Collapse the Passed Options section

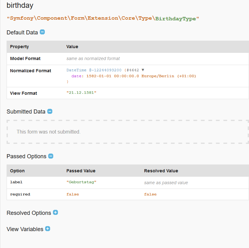tap(51, 156)
